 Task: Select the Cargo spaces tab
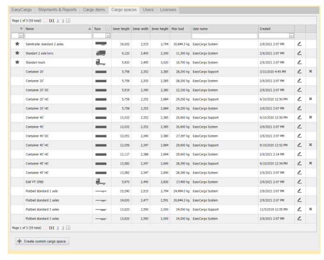point(124,10)
